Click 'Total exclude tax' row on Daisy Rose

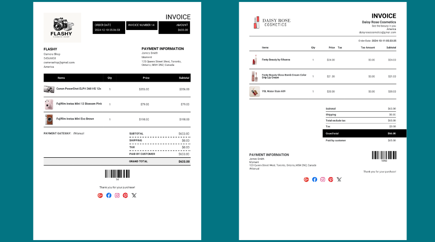coord(361,121)
